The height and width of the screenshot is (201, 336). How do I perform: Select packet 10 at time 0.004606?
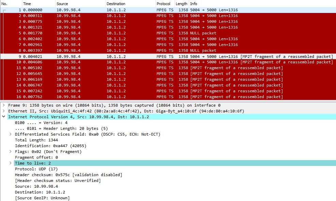click(x=168, y=62)
